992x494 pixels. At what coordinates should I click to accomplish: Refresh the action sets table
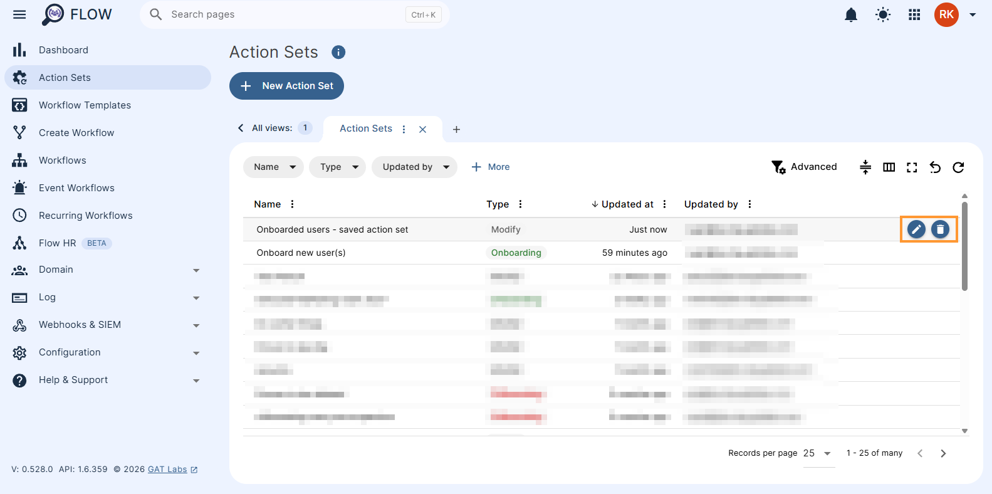tap(958, 167)
